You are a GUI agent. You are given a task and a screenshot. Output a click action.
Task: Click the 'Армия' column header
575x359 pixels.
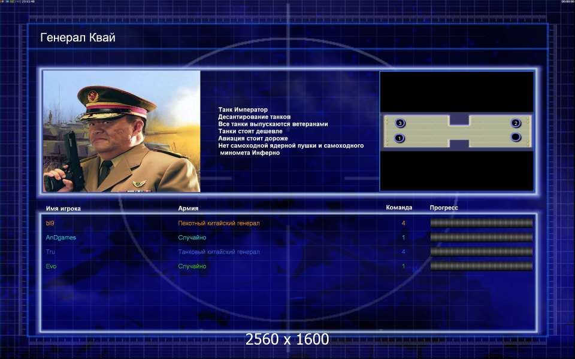pos(188,208)
